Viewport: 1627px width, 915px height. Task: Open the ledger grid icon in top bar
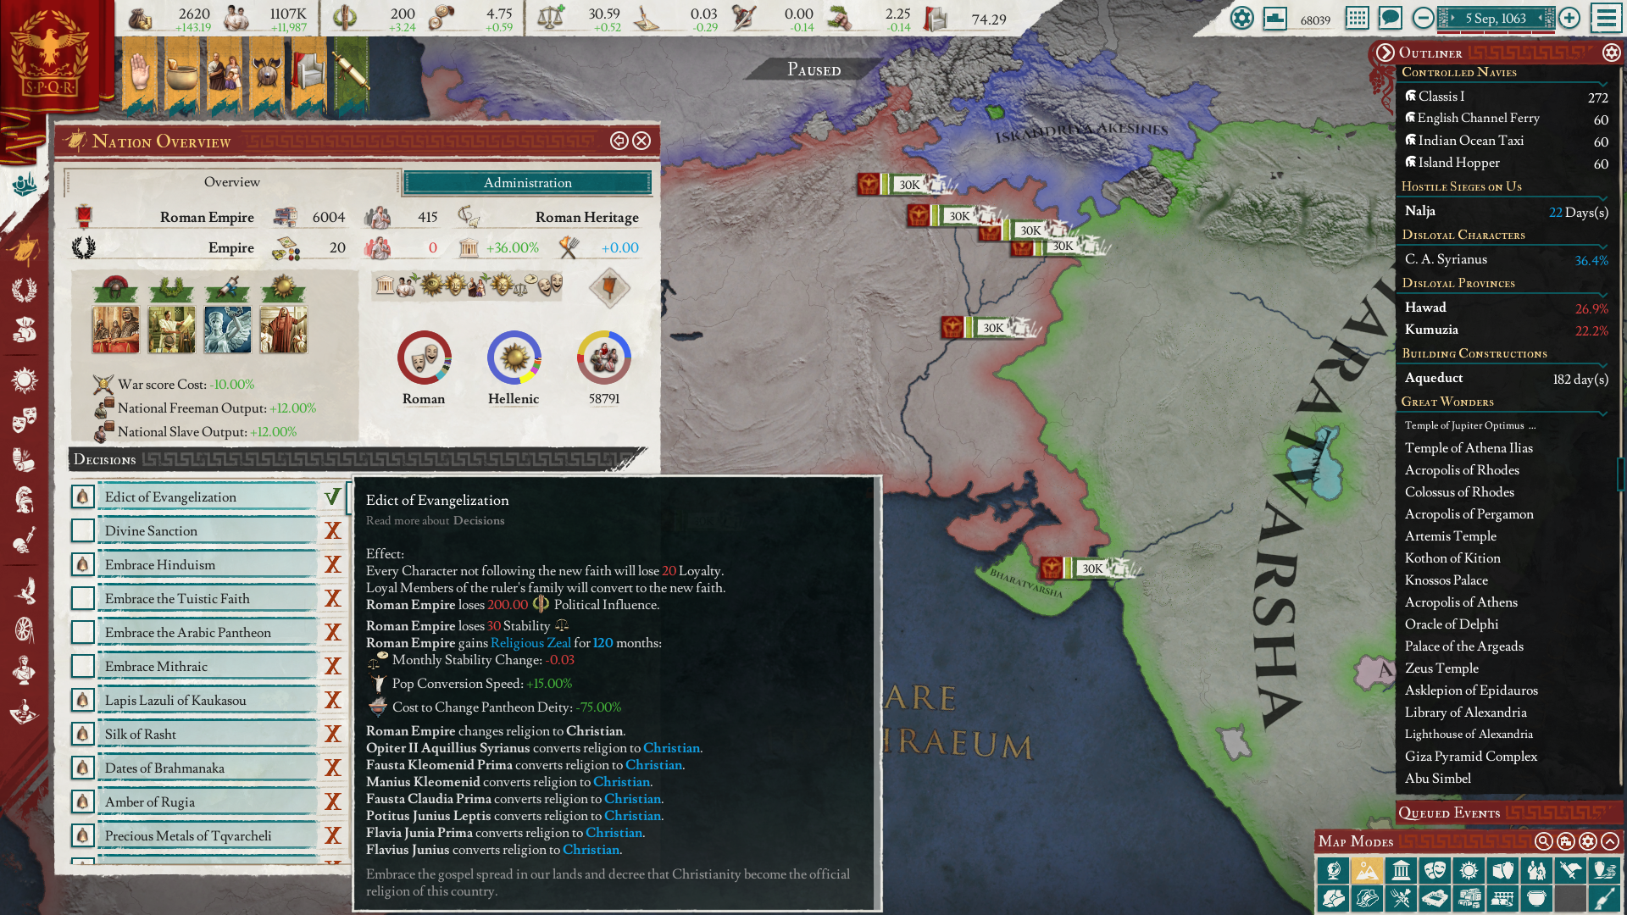pyautogui.click(x=1357, y=18)
